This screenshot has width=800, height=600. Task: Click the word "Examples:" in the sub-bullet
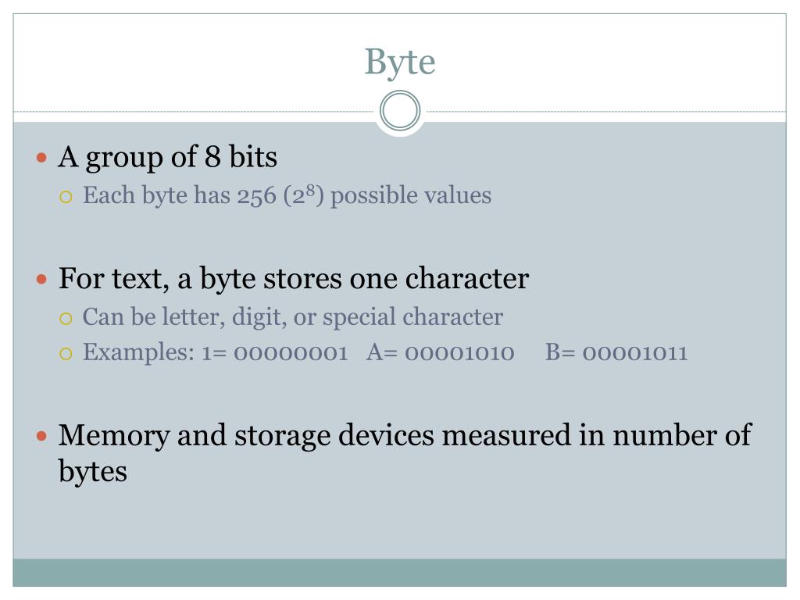pyautogui.click(x=138, y=352)
